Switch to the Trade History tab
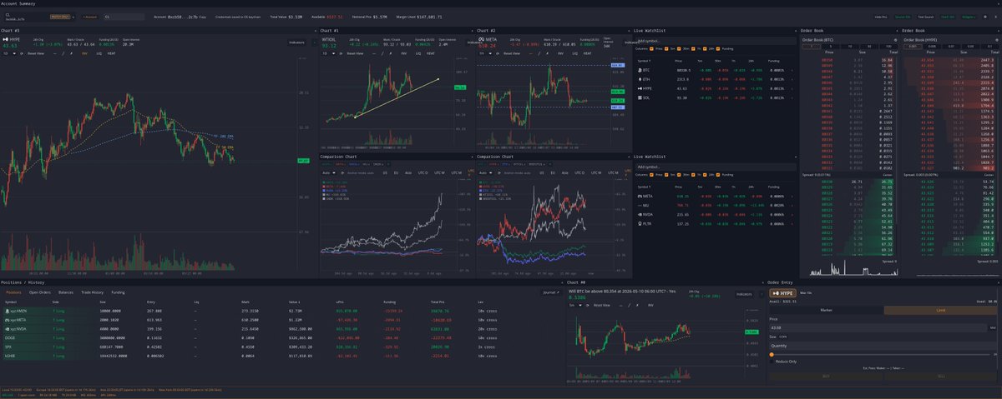Screen dimensions: 1002x399 (92, 292)
